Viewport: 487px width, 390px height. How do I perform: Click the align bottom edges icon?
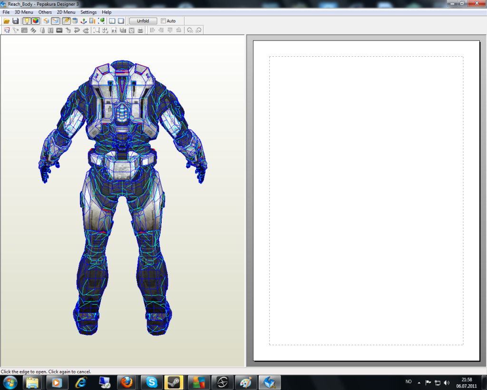tap(179, 30)
